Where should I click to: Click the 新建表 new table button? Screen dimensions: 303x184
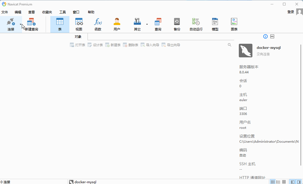tap(113, 45)
